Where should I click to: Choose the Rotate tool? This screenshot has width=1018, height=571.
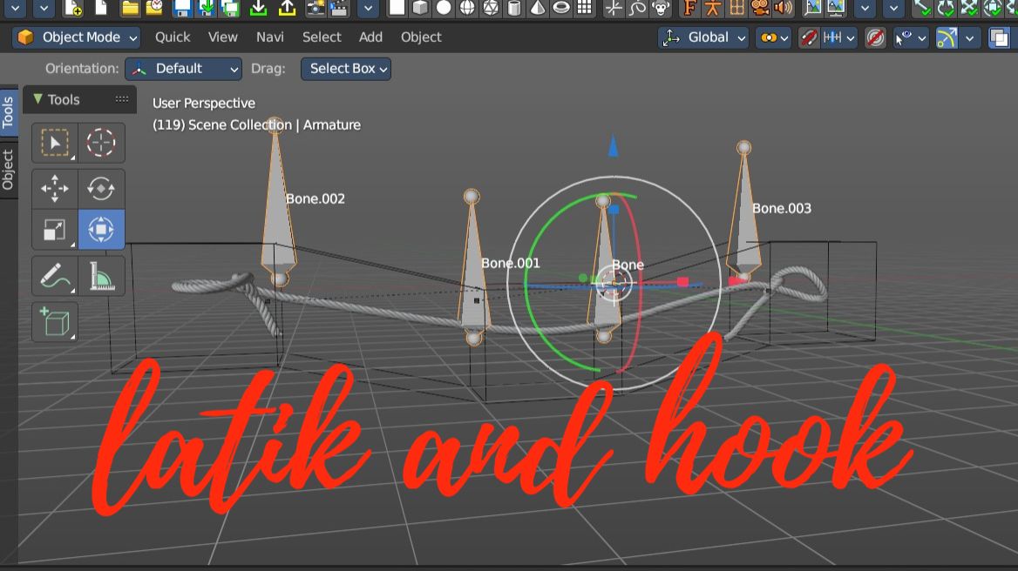coord(101,187)
